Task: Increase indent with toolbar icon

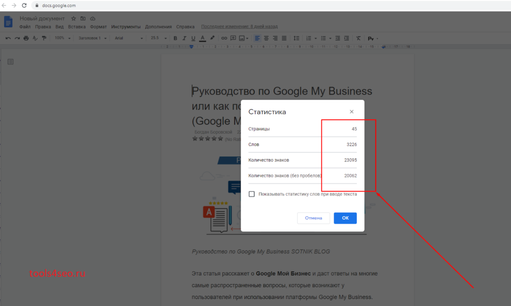Action: tap(347, 38)
